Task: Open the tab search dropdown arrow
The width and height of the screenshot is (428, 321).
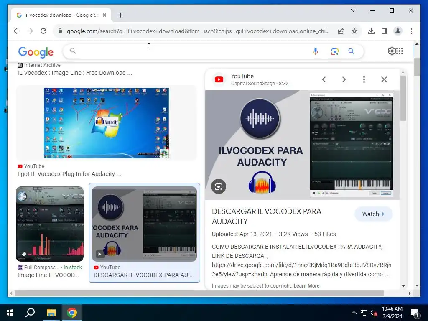Action: tap(353, 10)
